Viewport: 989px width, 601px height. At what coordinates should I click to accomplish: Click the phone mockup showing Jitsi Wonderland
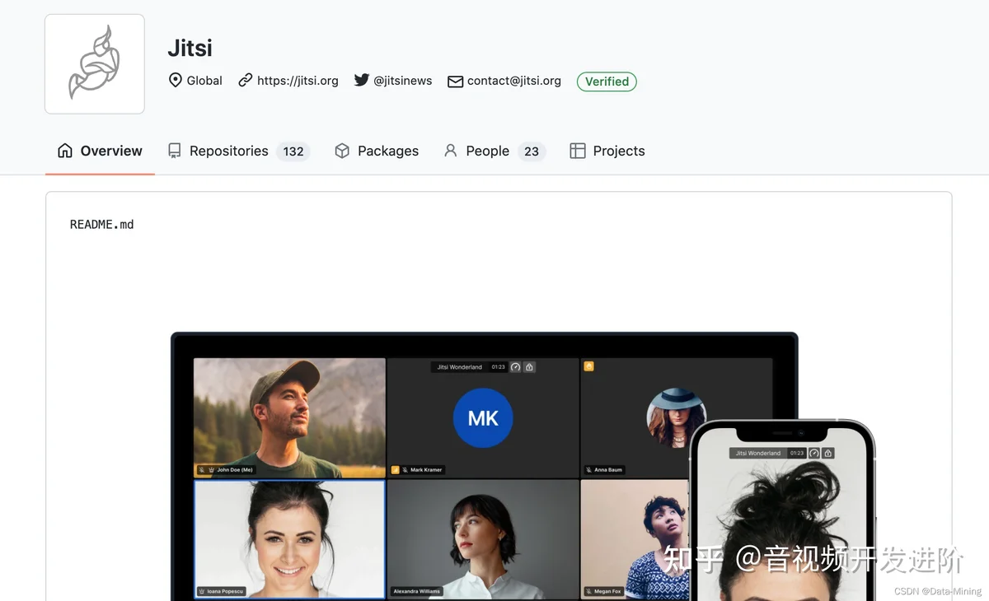(x=782, y=510)
